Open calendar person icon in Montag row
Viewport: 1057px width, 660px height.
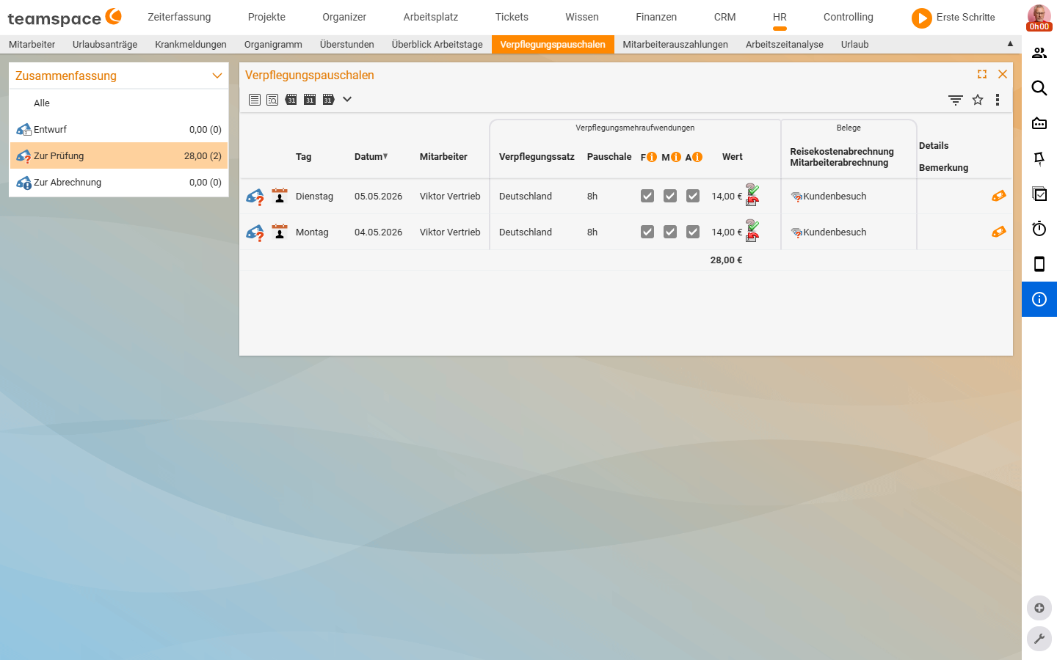(280, 231)
